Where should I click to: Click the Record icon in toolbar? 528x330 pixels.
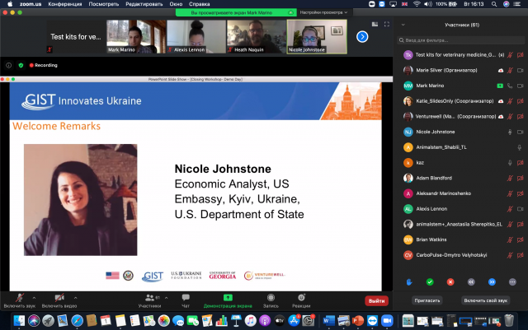click(x=271, y=296)
